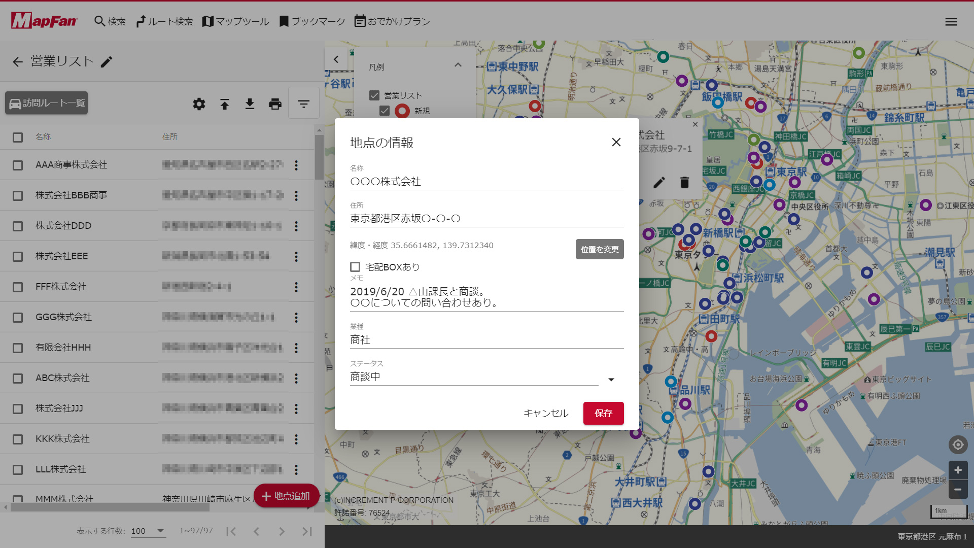Toggle 新規 legend checkbox
974x548 pixels.
pyautogui.click(x=385, y=111)
